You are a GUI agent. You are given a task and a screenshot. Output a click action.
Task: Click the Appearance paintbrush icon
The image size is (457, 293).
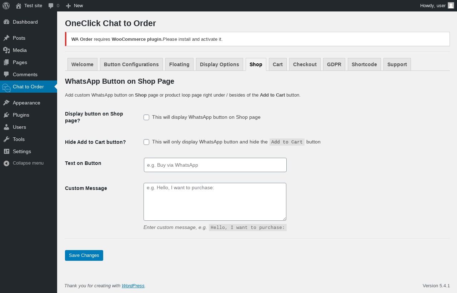pyautogui.click(x=6, y=103)
